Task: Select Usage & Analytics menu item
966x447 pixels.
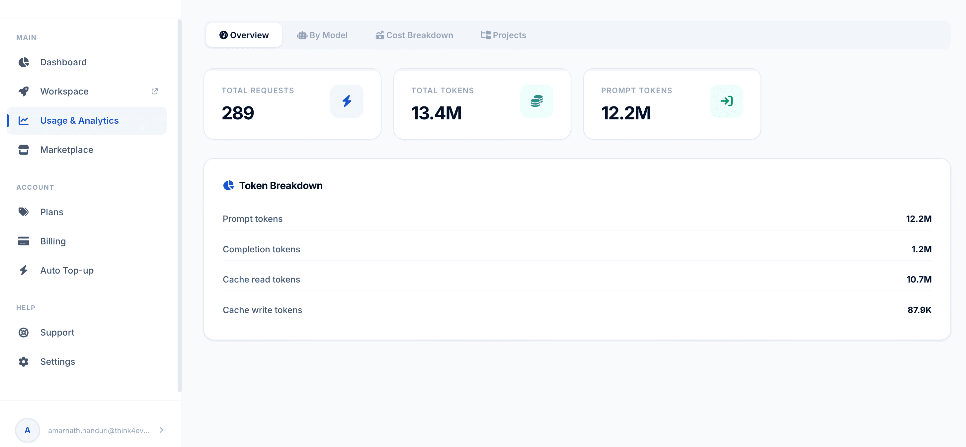Action: [x=87, y=121]
